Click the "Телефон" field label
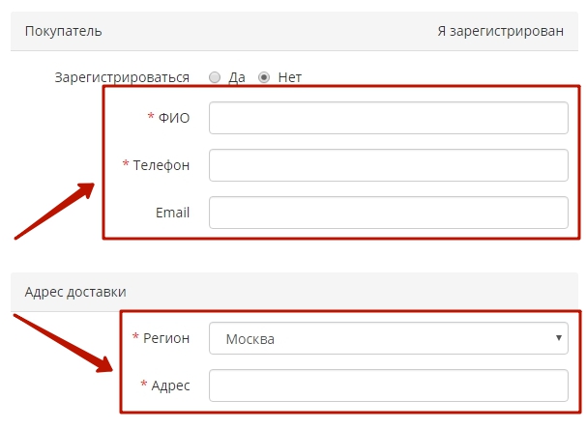Screen dimensions: 587x428 click(x=161, y=165)
